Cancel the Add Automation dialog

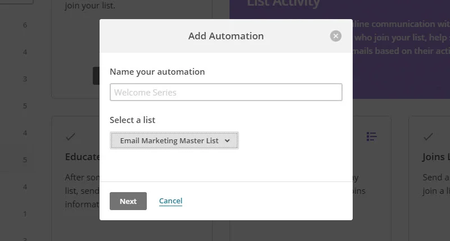tap(171, 201)
